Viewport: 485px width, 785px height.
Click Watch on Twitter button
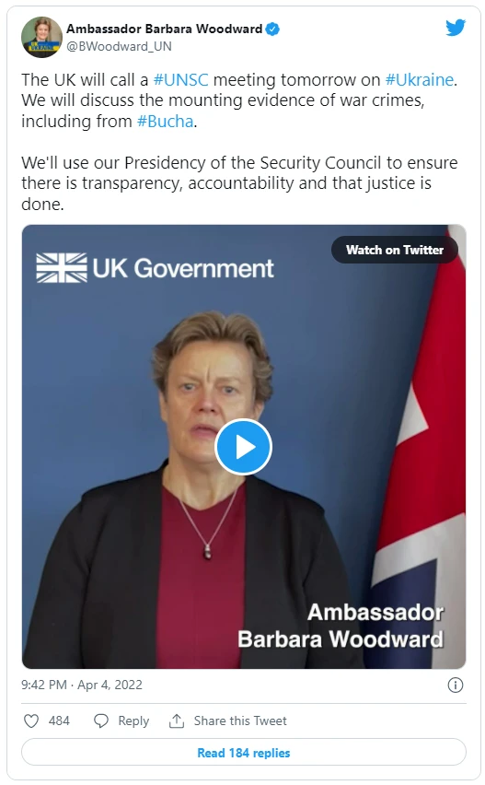tap(395, 250)
